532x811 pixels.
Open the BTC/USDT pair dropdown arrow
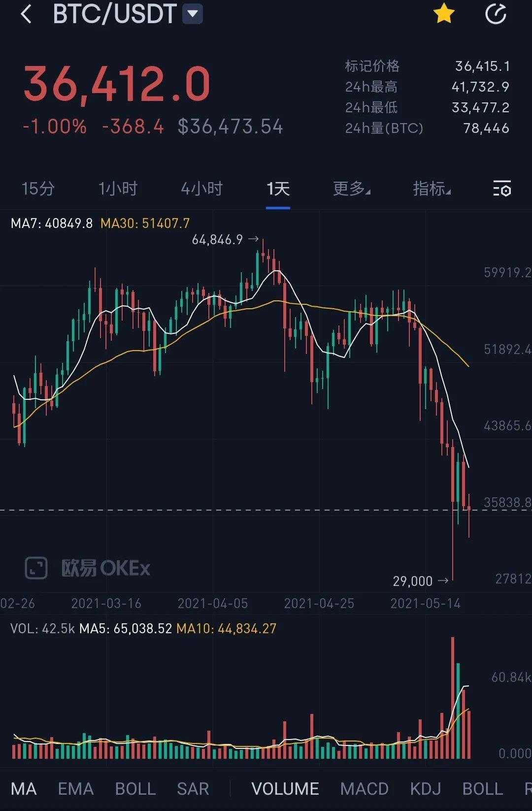[193, 14]
